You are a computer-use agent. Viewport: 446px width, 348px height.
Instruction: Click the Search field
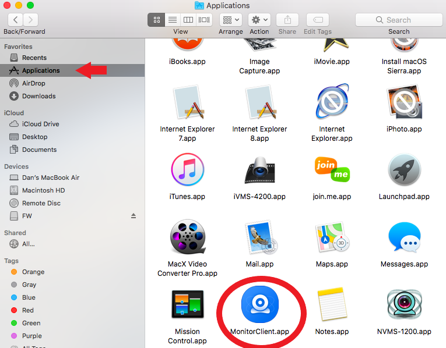(x=398, y=20)
